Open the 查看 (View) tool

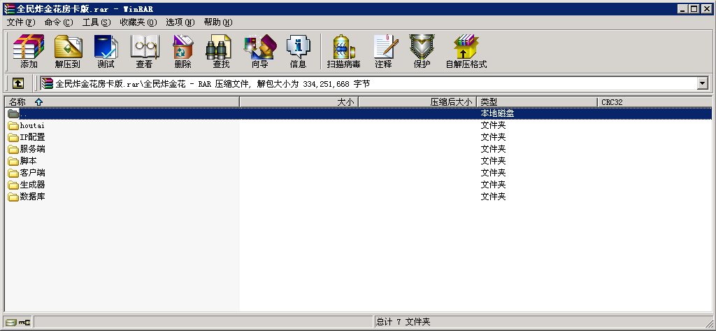145,52
